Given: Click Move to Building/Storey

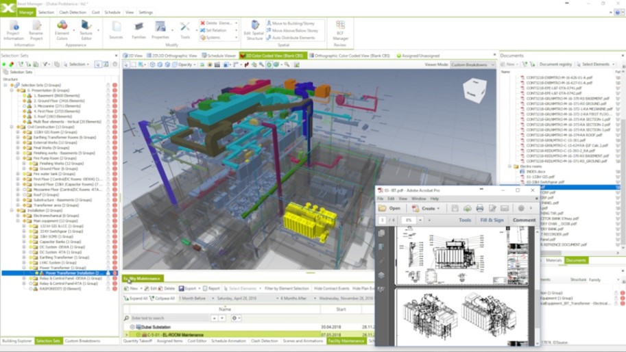Looking at the screenshot, I should pyautogui.click(x=291, y=23).
